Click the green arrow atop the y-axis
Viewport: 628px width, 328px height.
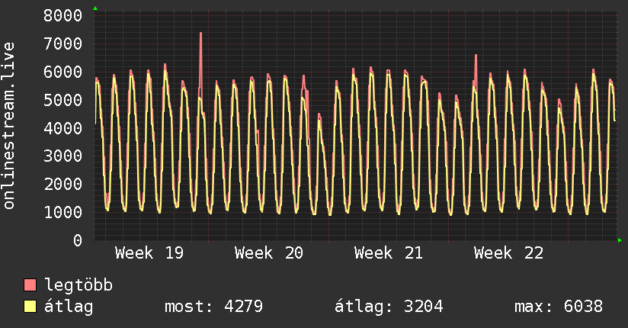[x=95, y=8]
